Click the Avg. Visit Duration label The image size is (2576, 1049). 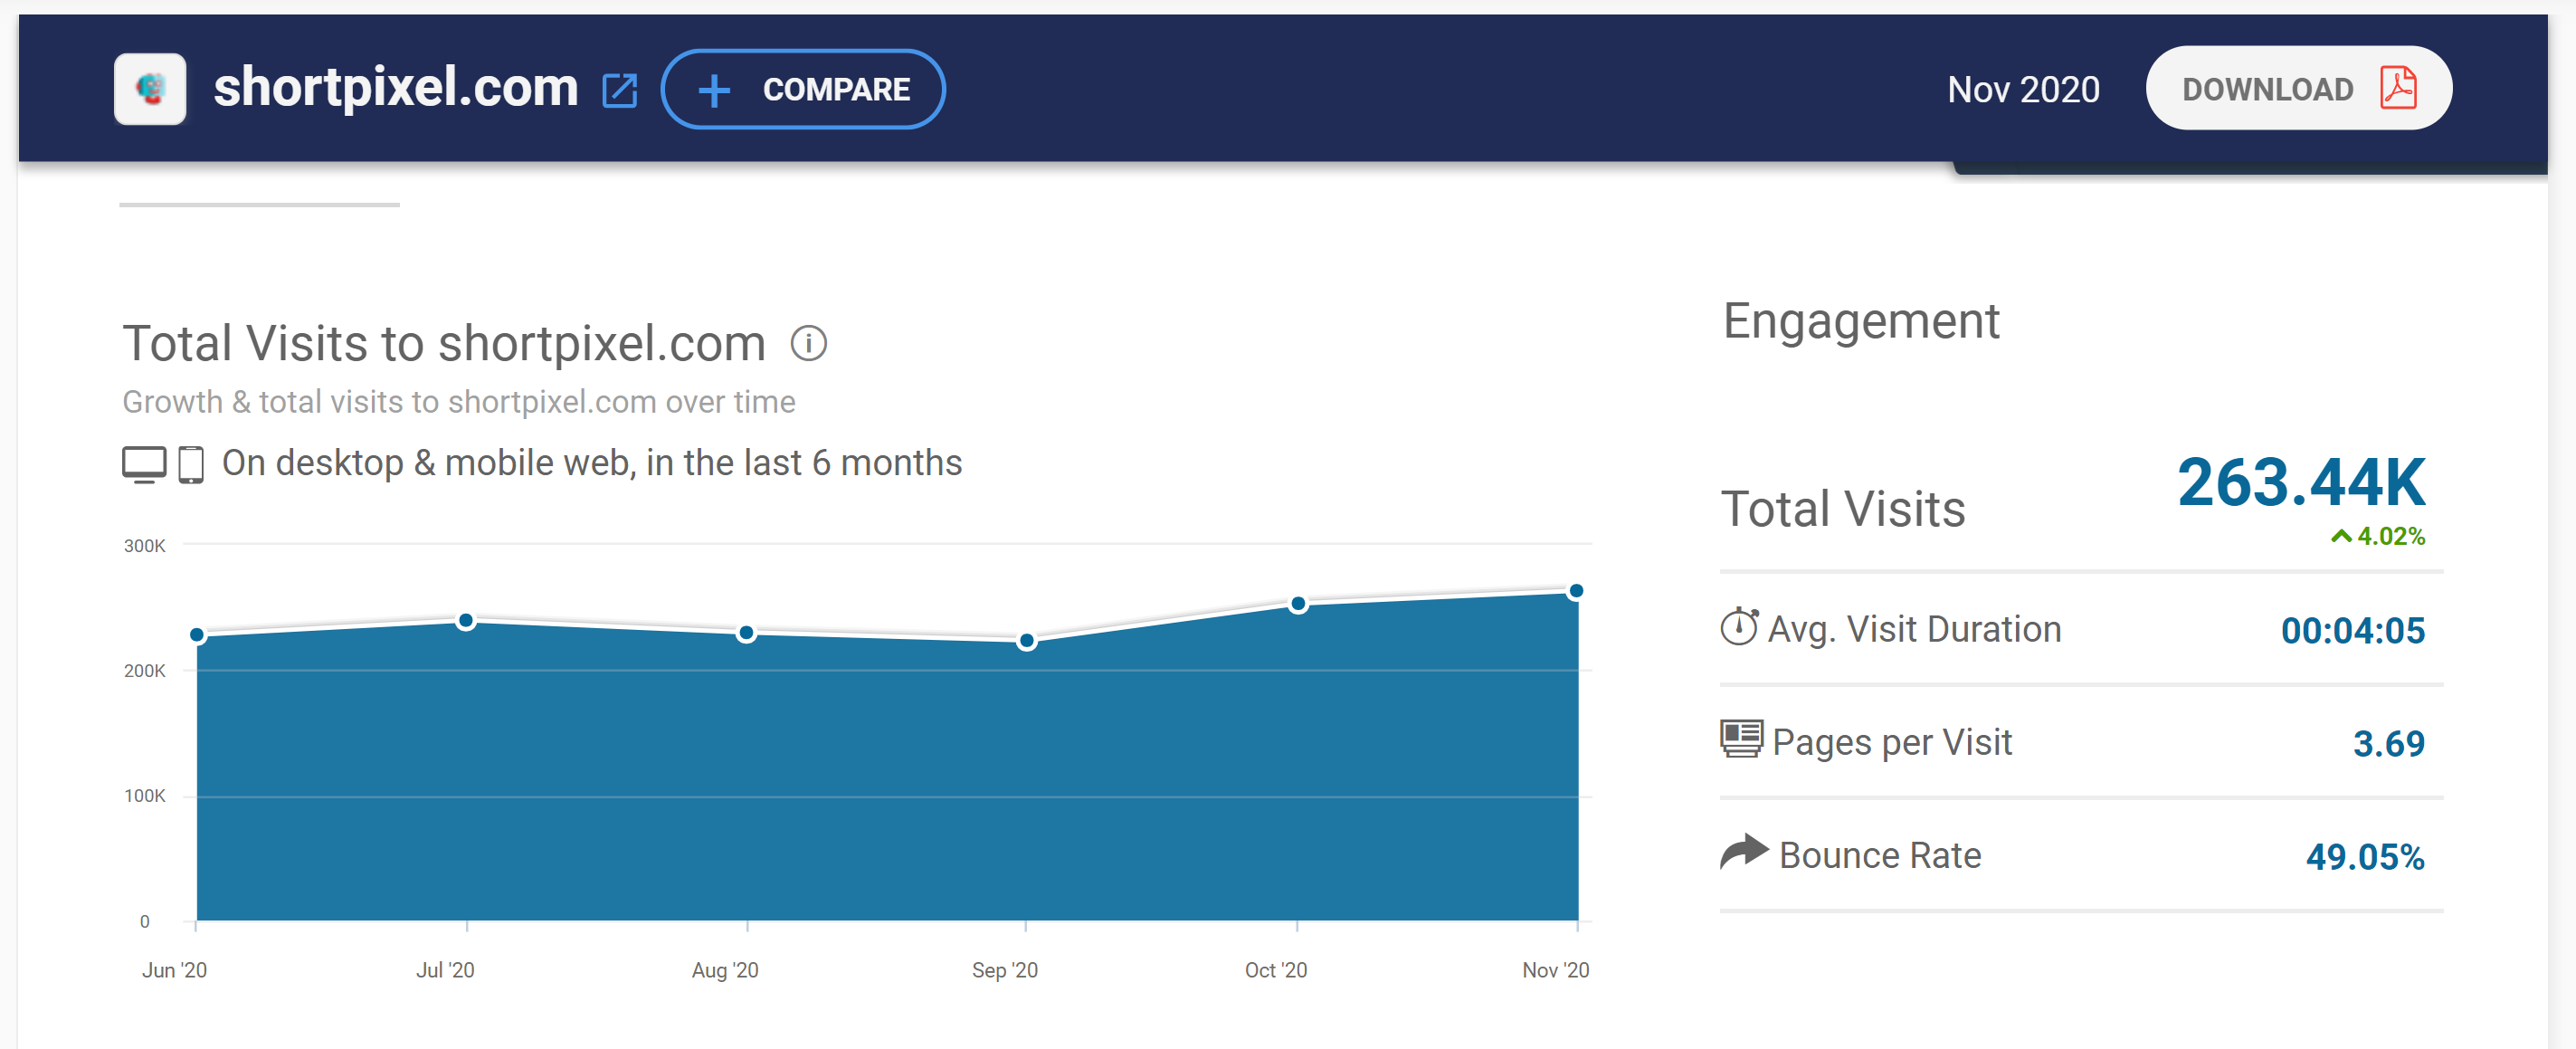[x=1914, y=630]
